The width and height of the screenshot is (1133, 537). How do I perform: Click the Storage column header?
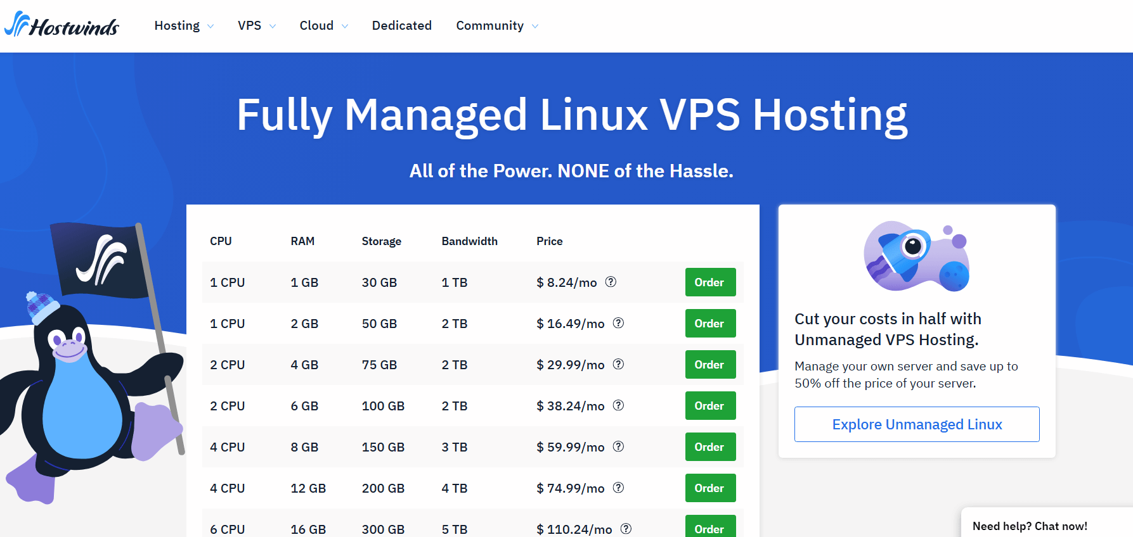(x=382, y=241)
